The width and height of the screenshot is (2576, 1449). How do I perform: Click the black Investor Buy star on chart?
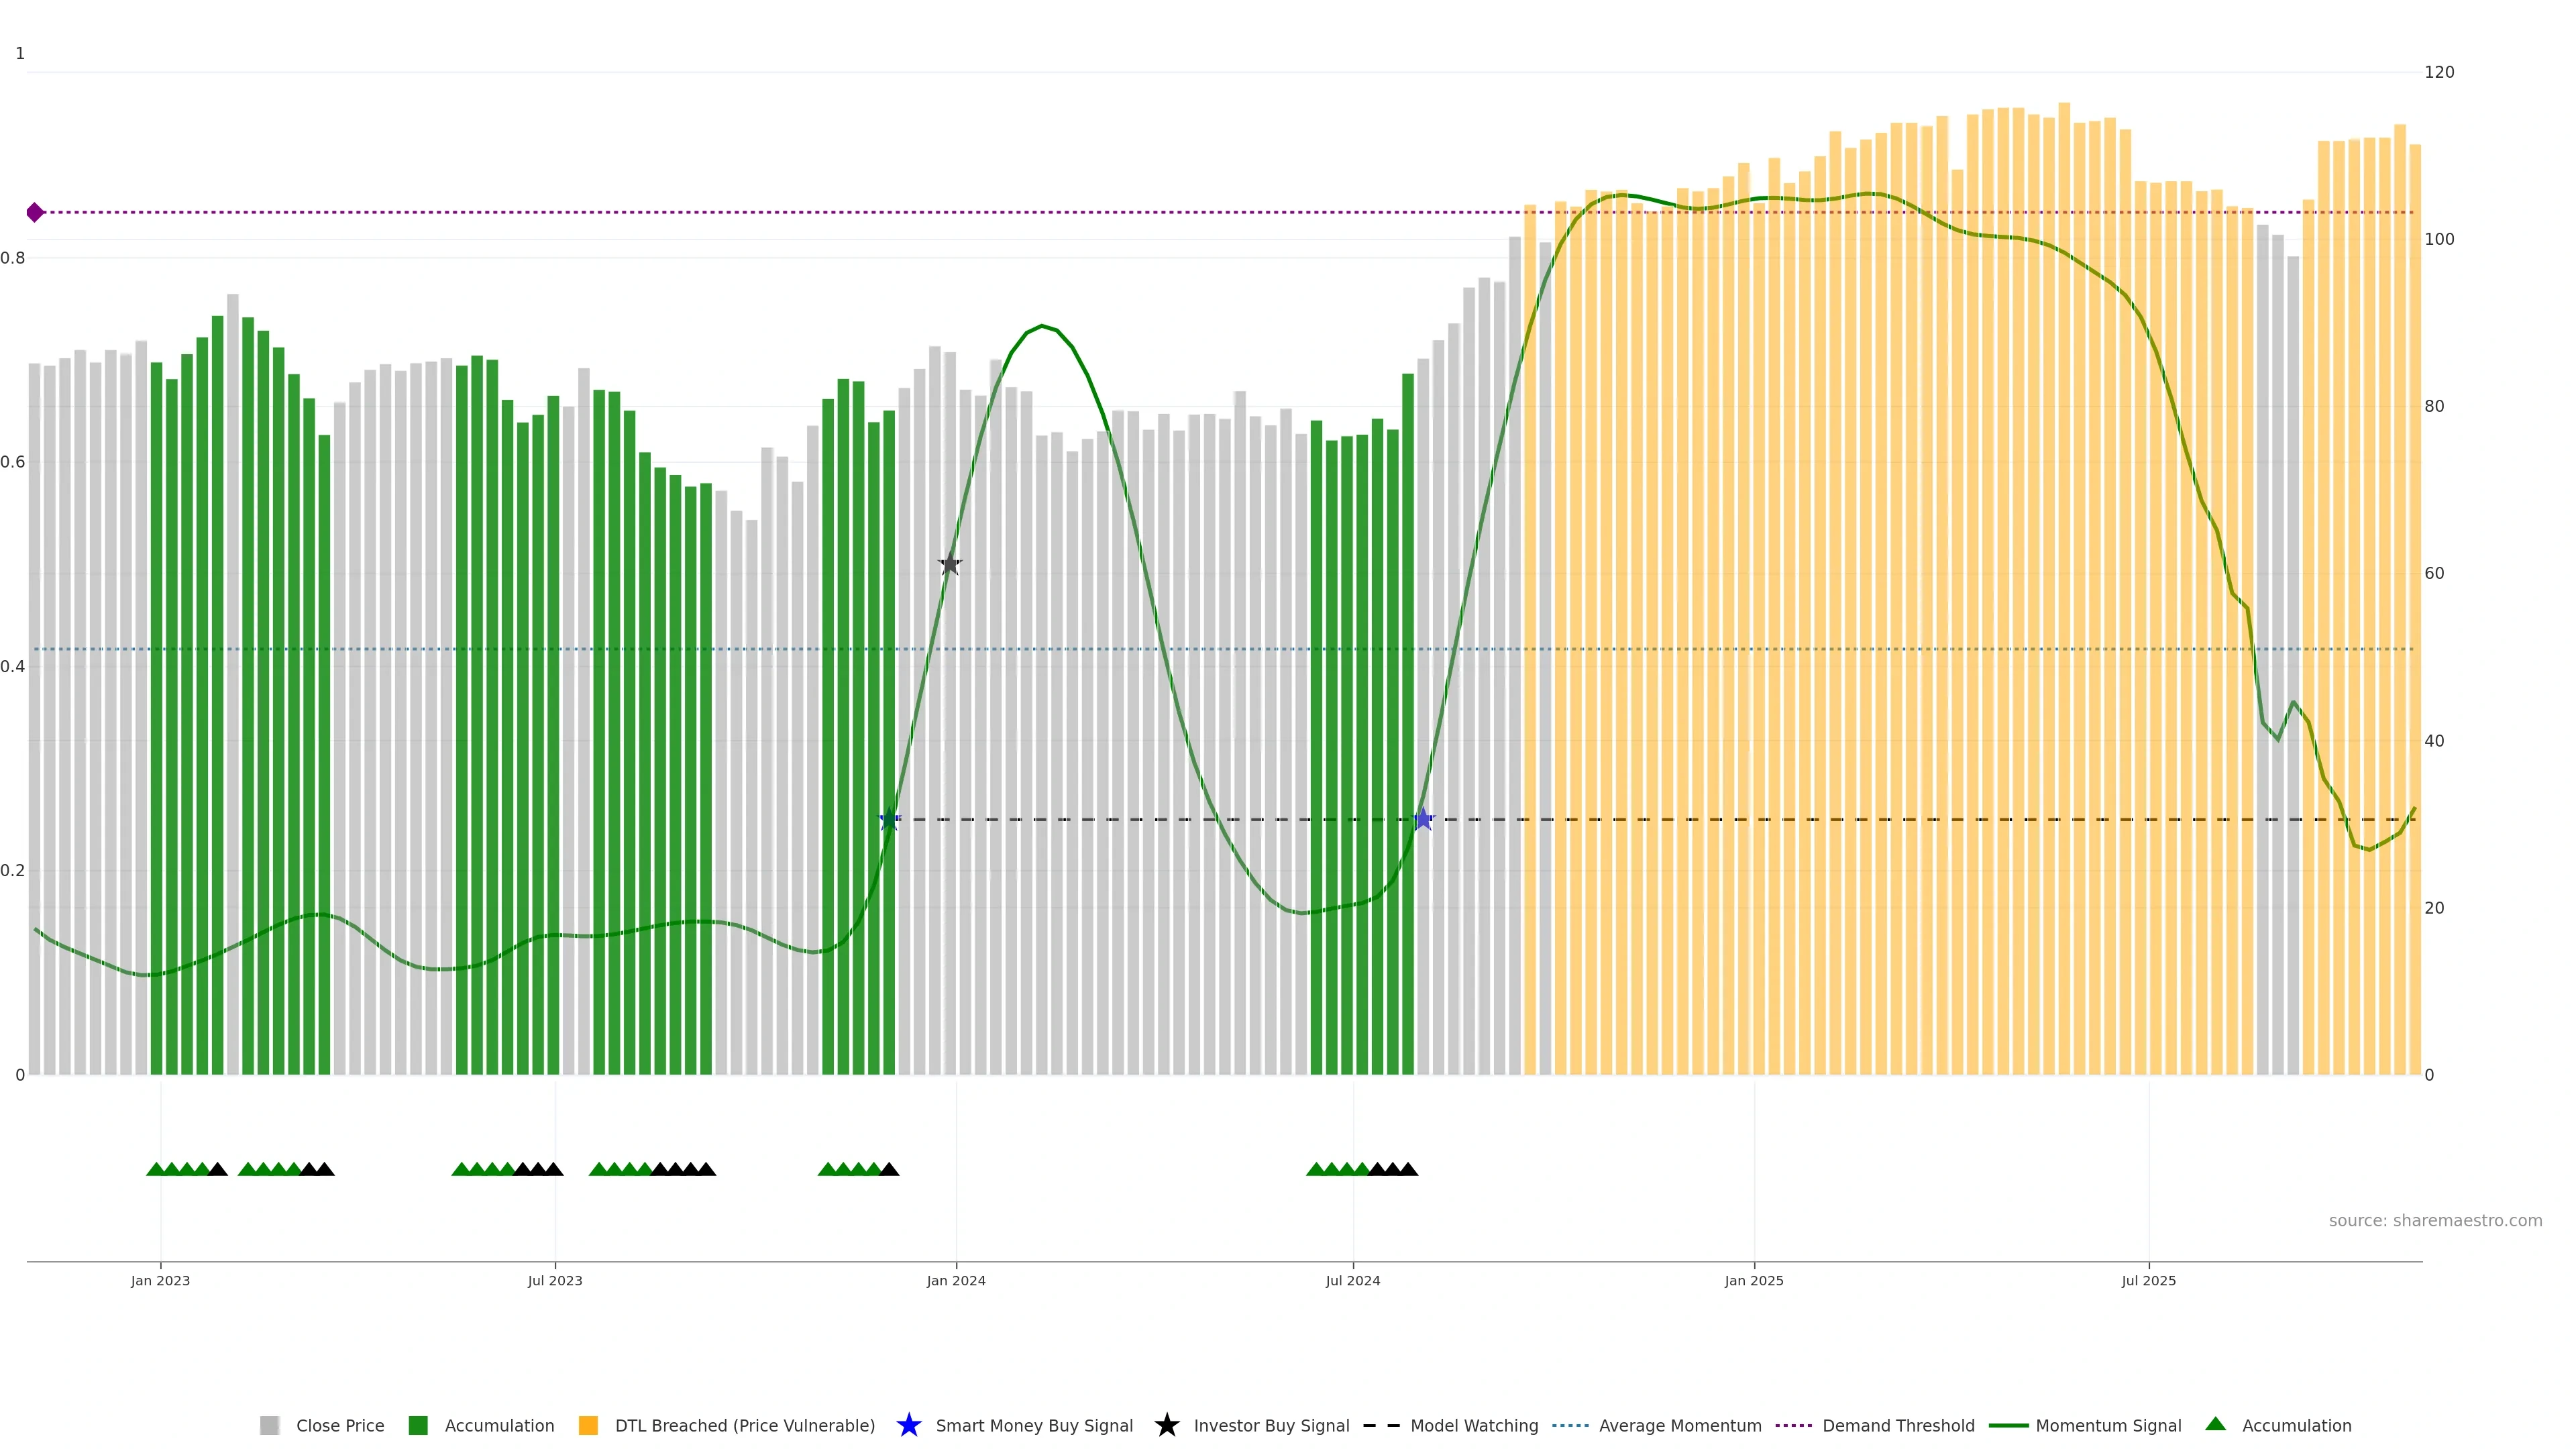(x=950, y=564)
